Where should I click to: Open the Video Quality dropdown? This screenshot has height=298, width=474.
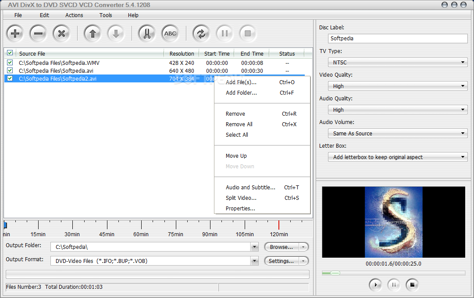click(x=398, y=86)
